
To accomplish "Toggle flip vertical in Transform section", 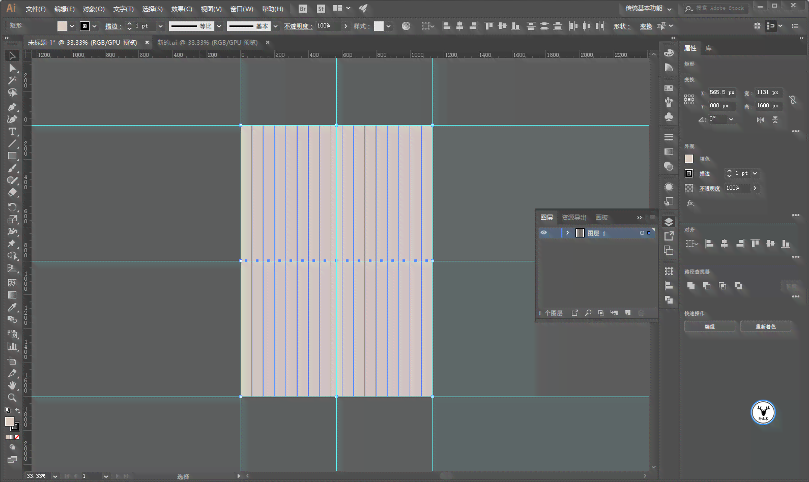I will (x=775, y=120).
